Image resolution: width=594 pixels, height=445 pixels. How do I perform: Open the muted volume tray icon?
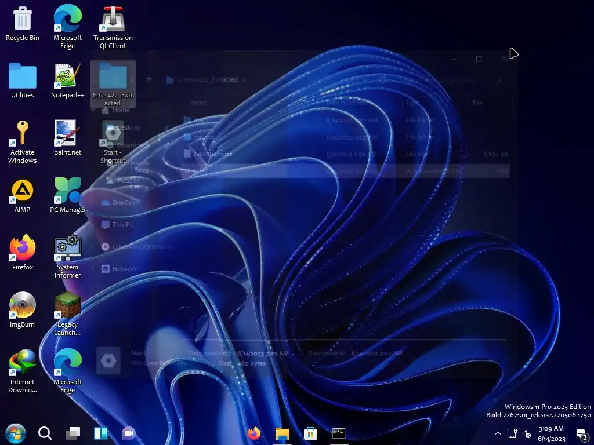click(x=527, y=433)
